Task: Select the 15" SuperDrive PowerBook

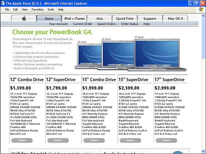Action: click(x=130, y=140)
